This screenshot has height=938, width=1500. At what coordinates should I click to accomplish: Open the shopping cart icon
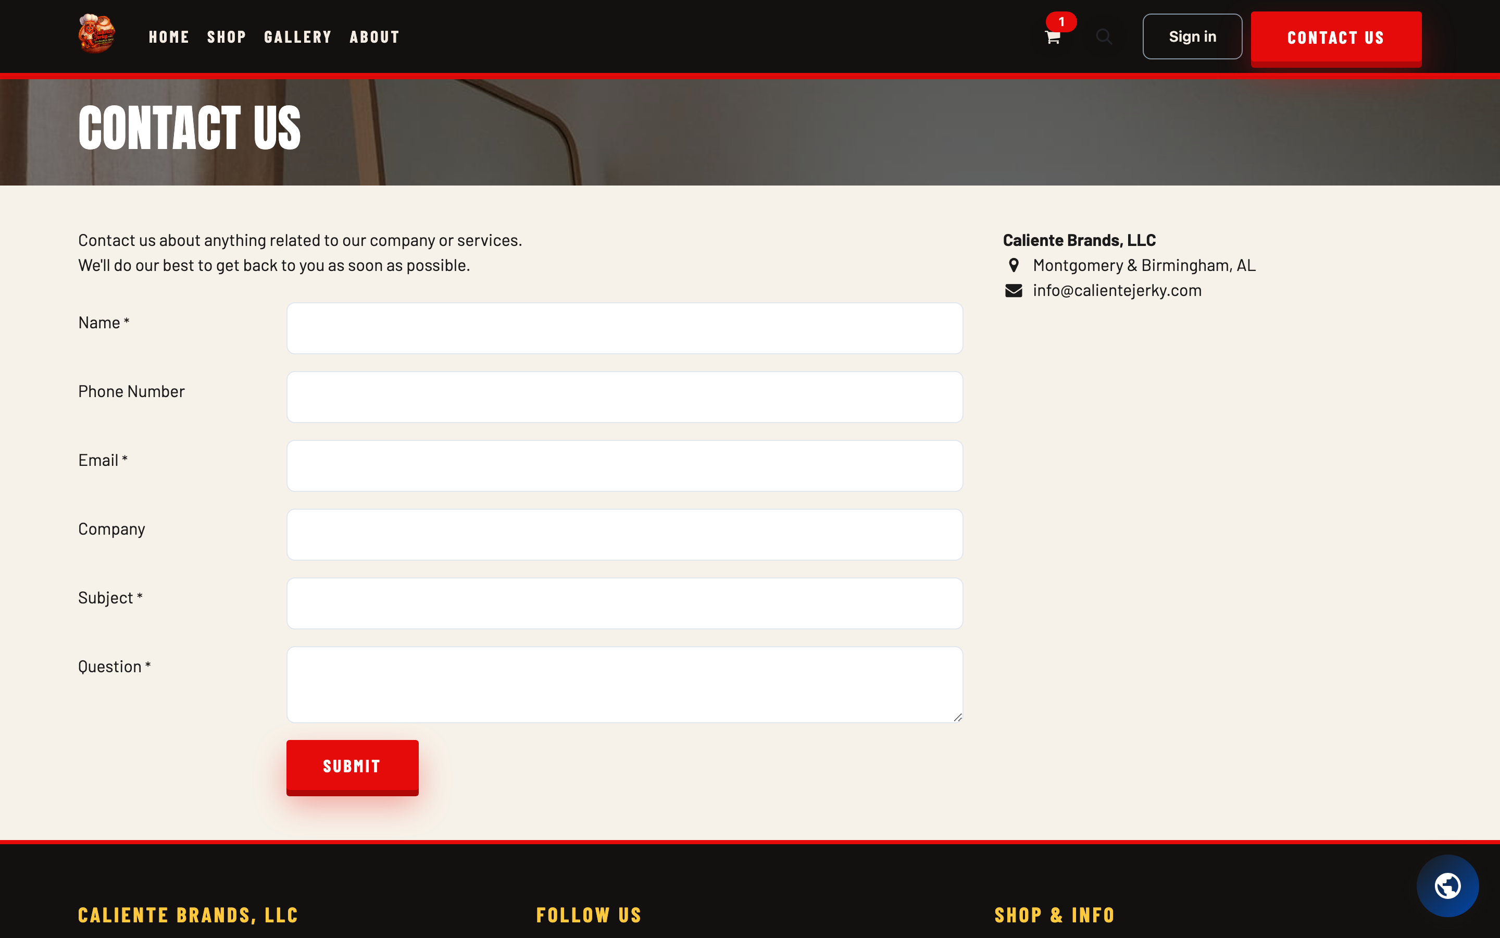pyautogui.click(x=1053, y=37)
